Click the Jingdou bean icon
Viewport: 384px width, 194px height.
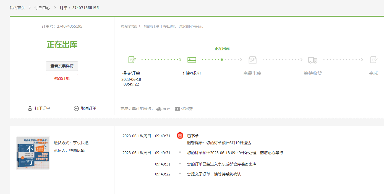pyautogui.click(x=159, y=109)
